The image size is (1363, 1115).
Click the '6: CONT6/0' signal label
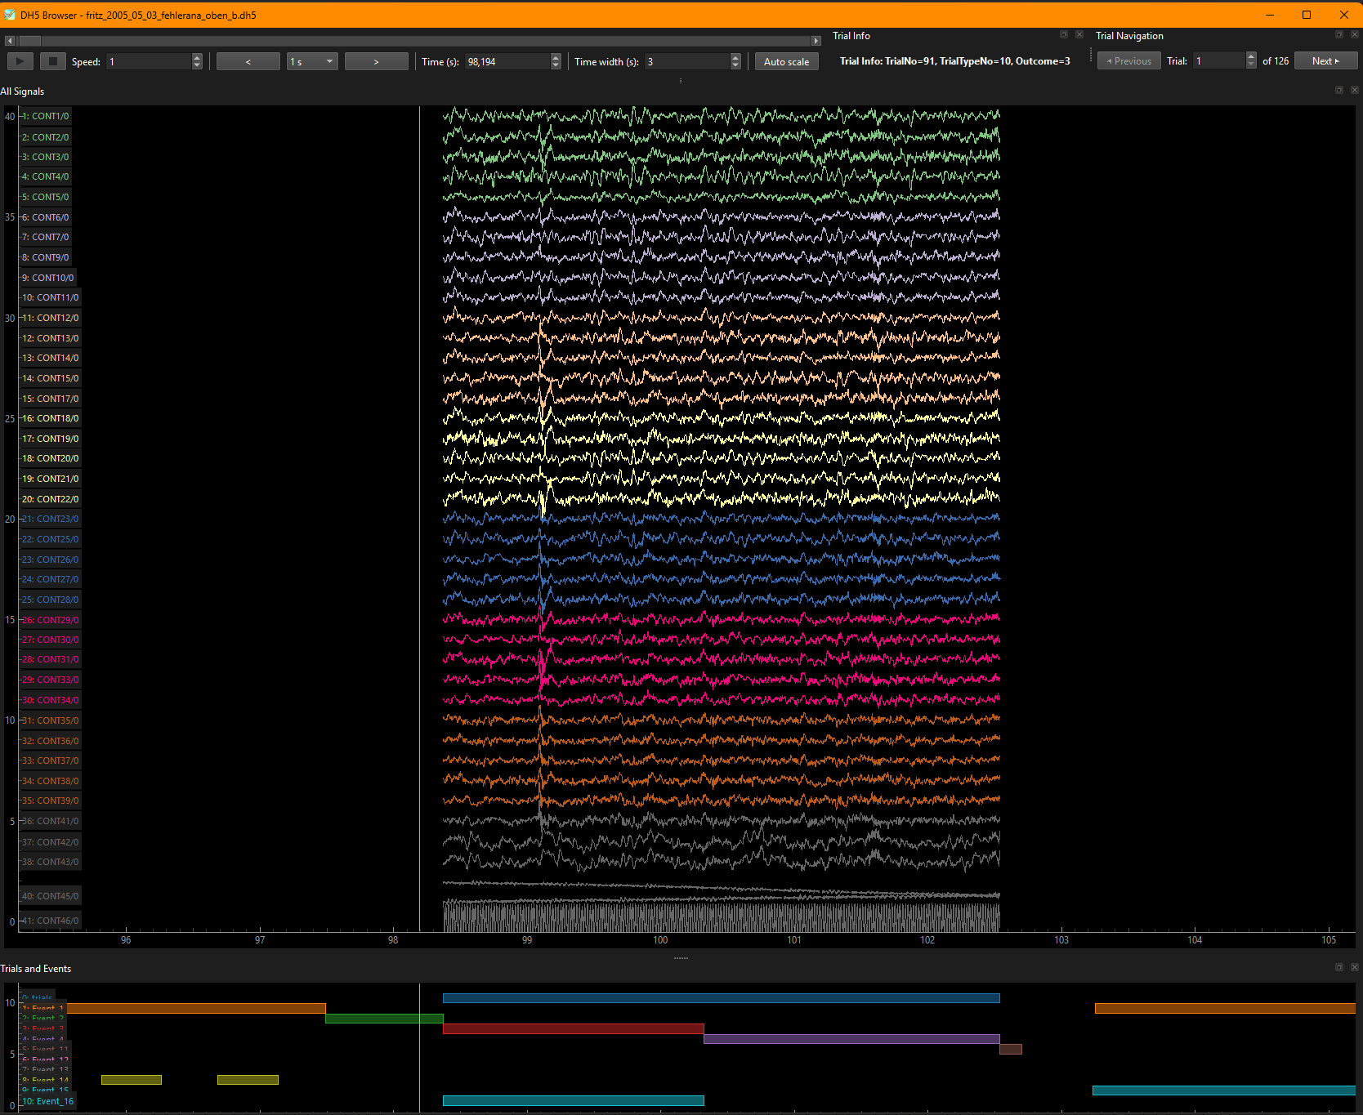coord(45,217)
